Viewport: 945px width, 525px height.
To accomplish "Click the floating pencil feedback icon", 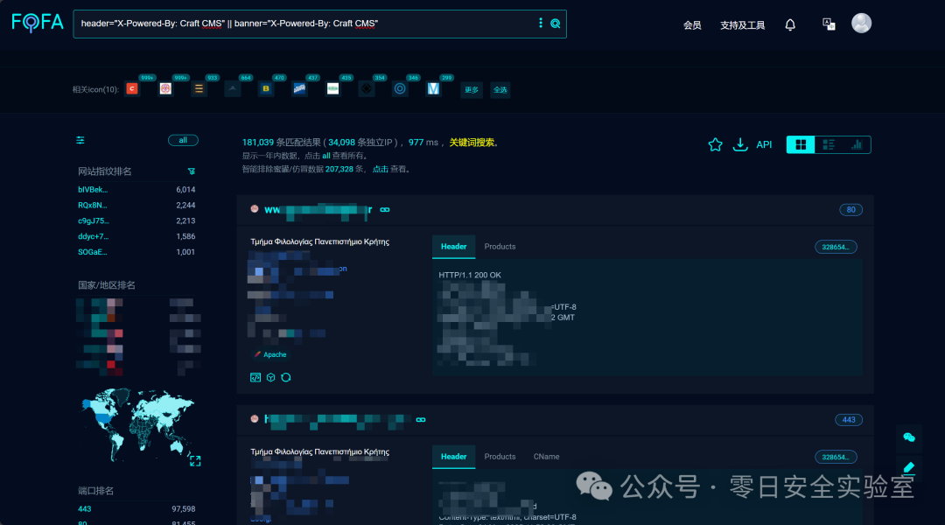I will 909,468.
